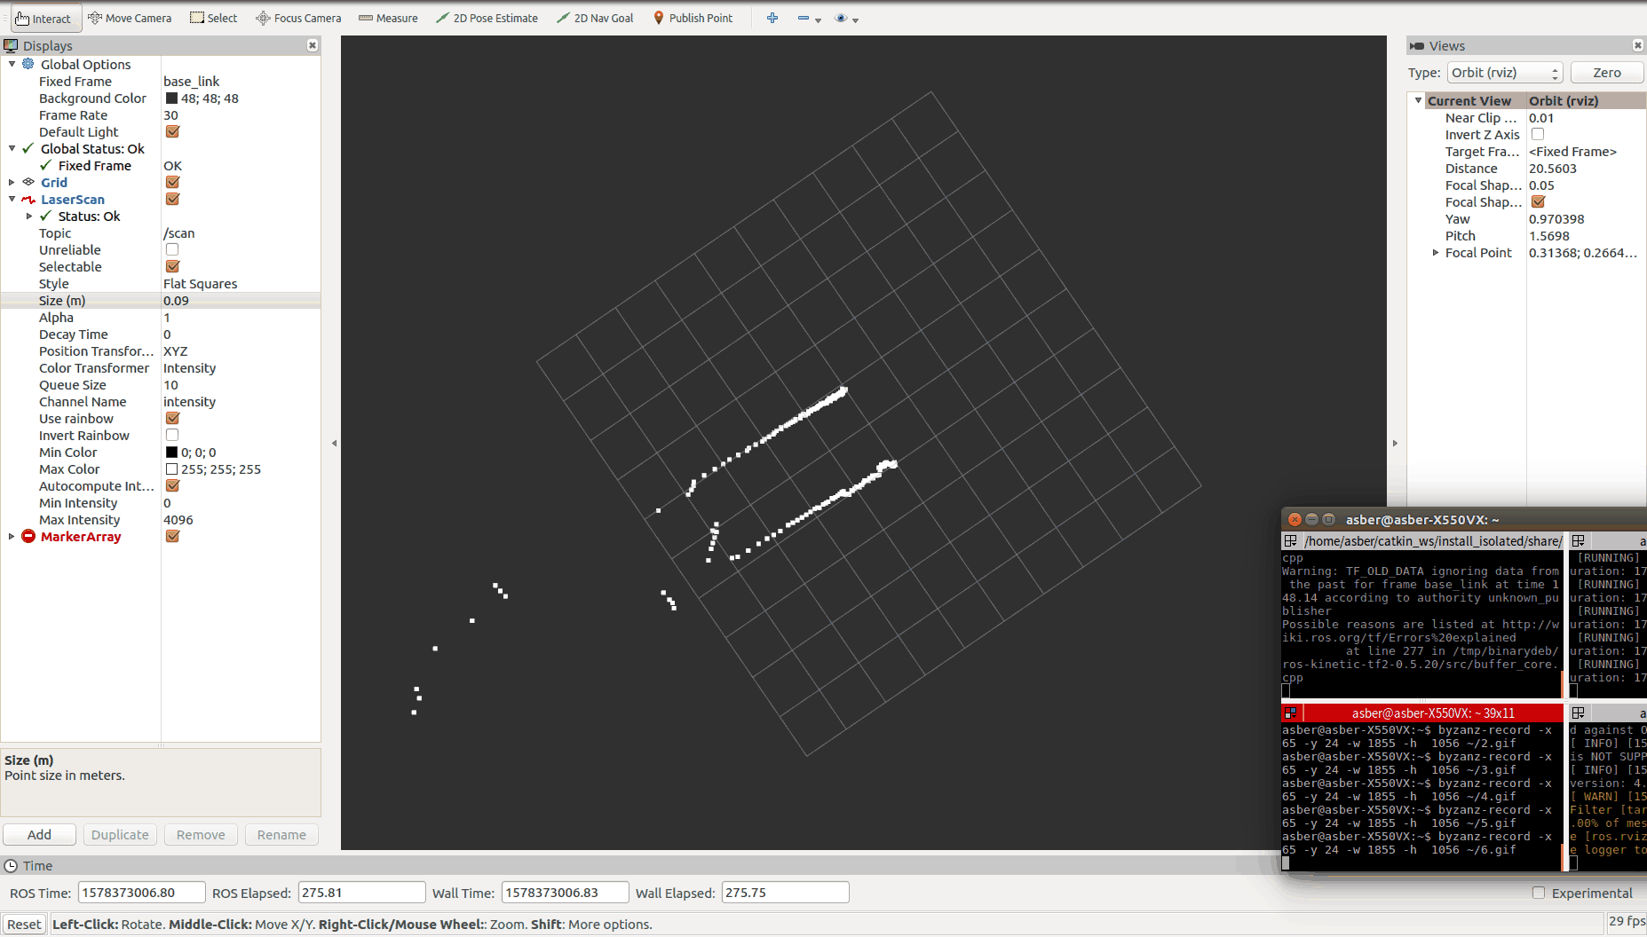Screen dimensions: 1647x937
Task: Select the Yaw value 0.970398
Action: (1556, 218)
